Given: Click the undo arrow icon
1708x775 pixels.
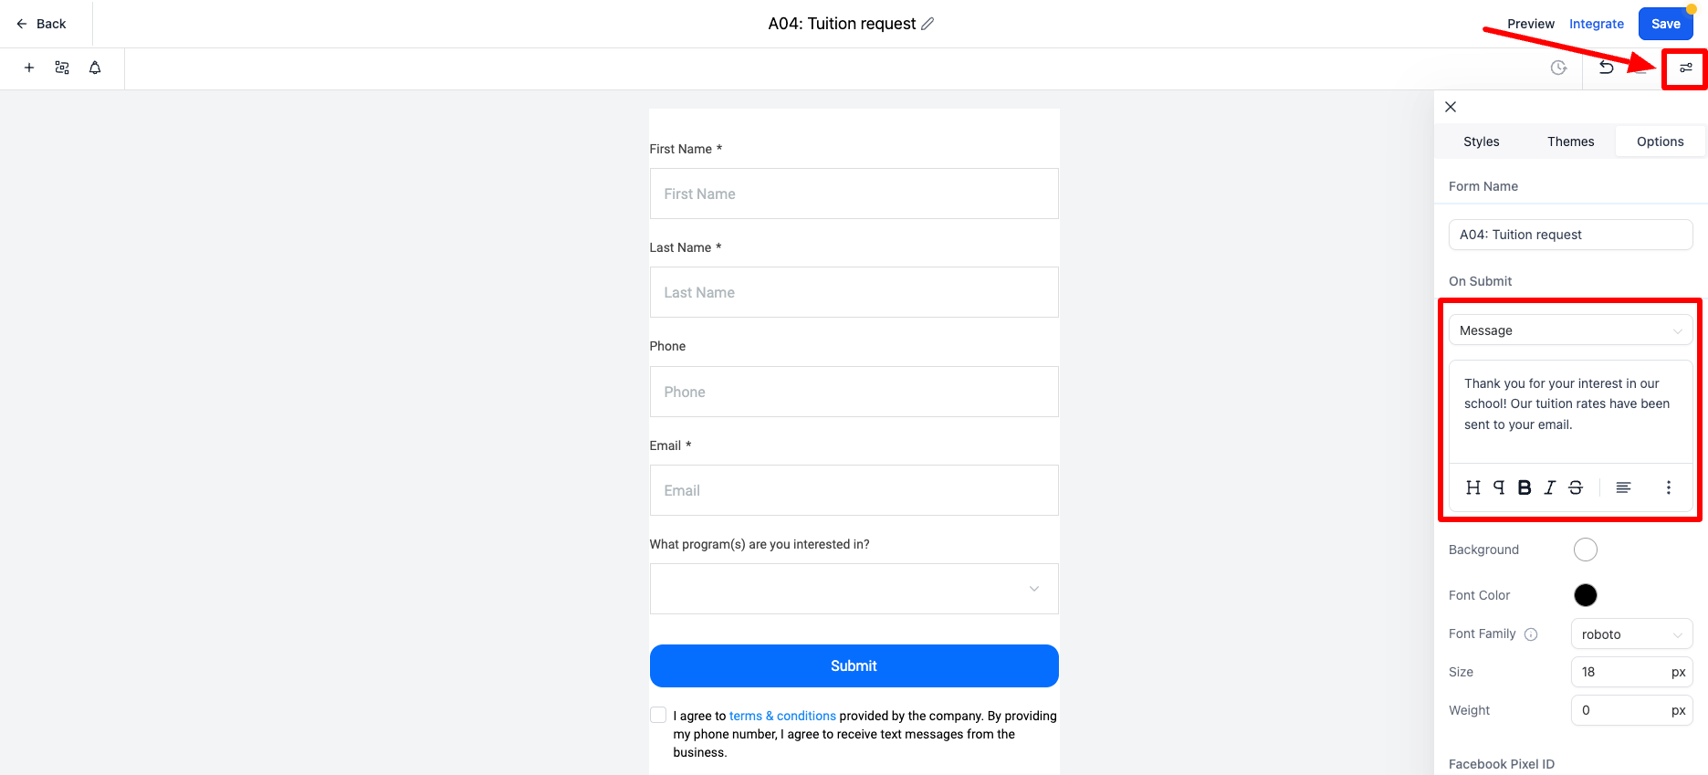Looking at the screenshot, I should click(x=1607, y=68).
